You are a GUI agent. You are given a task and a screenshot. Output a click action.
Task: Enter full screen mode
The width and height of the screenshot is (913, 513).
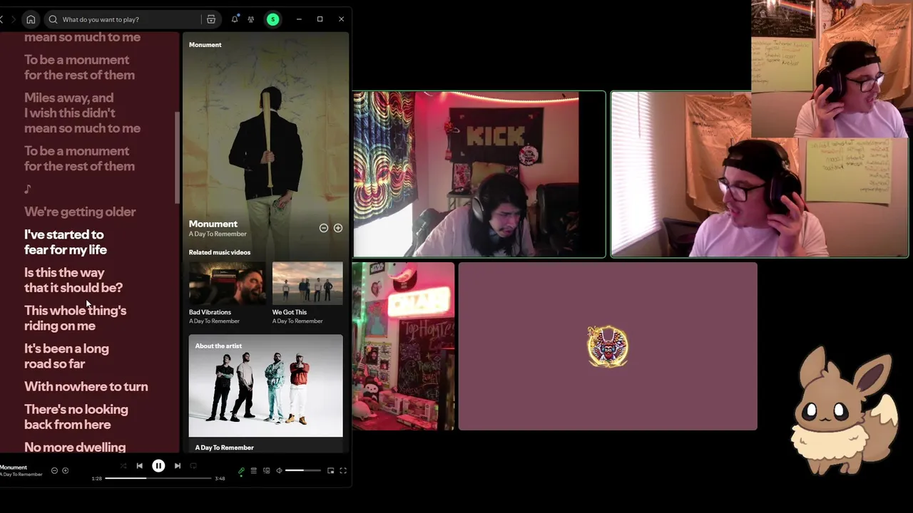(343, 471)
